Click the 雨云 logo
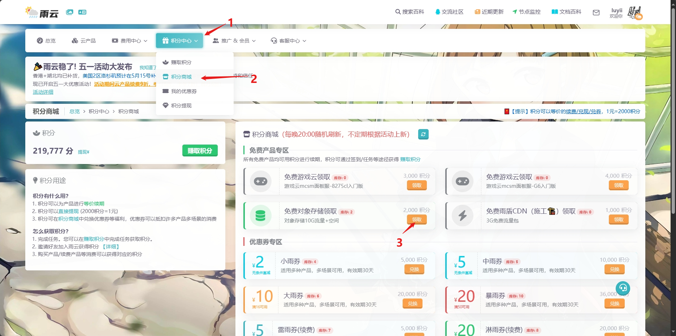This screenshot has width=676, height=336. tap(42, 13)
